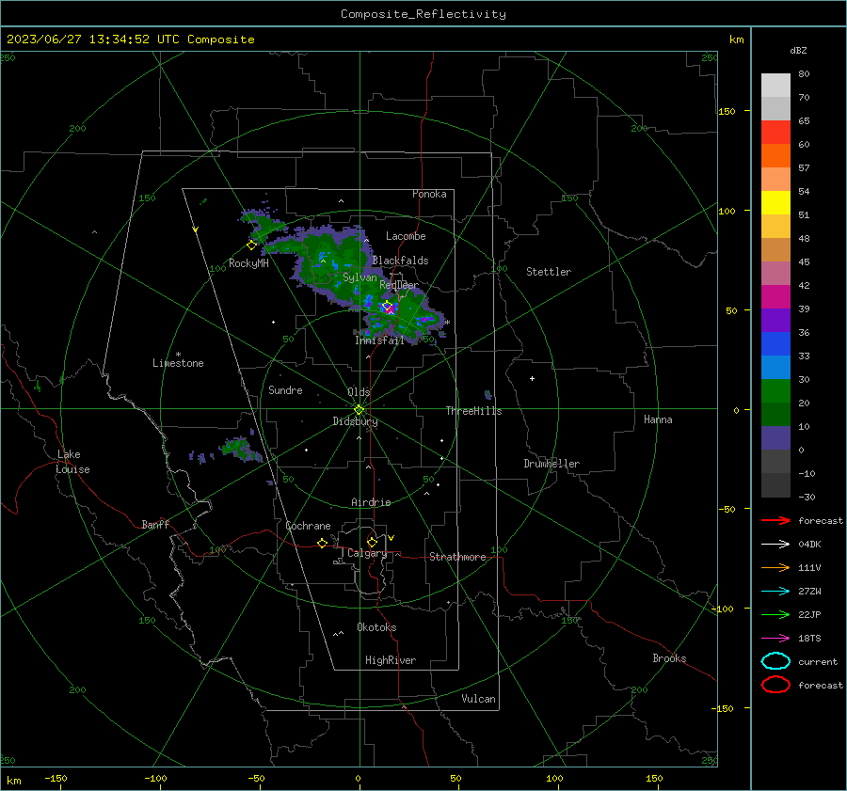Click the RockyMH label

point(248,263)
